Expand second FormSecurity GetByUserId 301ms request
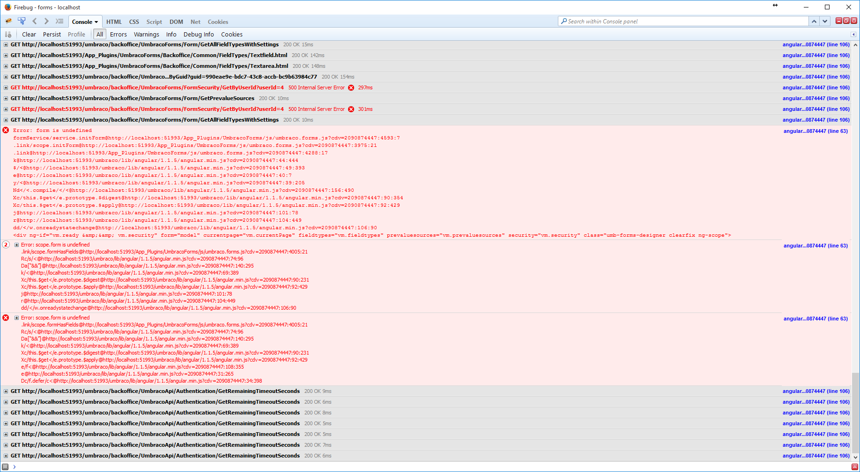This screenshot has height=472, width=860. coord(6,109)
